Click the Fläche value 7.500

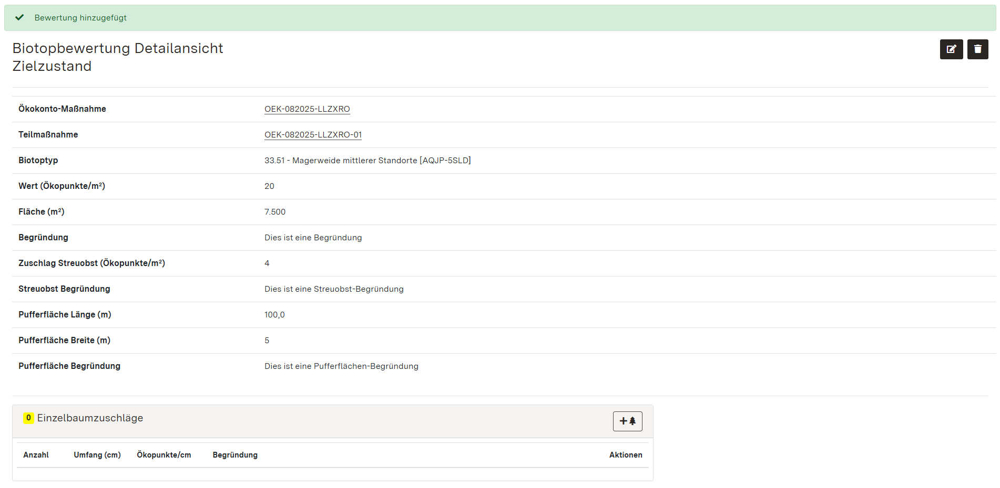click(x=275, y=212)
